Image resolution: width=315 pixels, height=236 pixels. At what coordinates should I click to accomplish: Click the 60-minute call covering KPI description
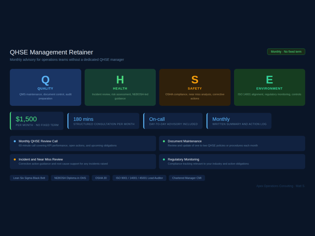[68, 146]
